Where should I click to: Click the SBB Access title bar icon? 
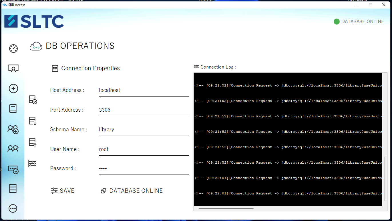pos(4,5)
